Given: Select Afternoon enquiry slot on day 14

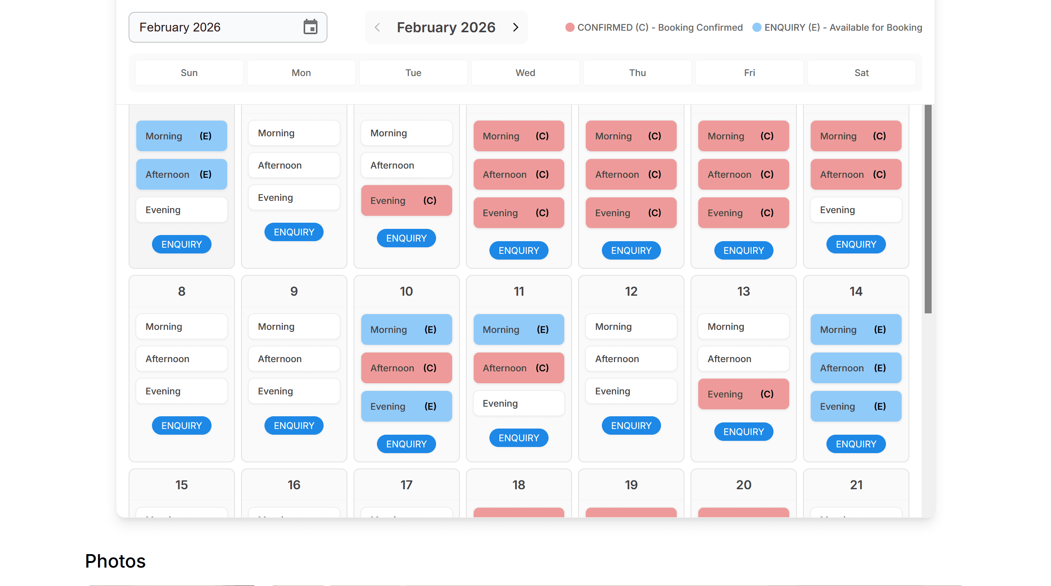Looking at the screenshot, I should [x=856, y=367].
